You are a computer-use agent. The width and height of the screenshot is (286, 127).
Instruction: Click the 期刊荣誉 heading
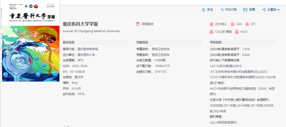(216, 117)
